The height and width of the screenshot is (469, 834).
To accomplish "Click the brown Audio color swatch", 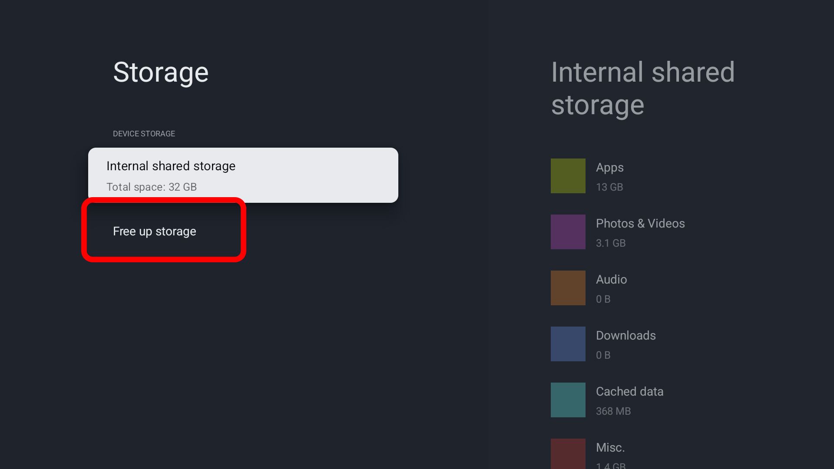I will (x=568, y=288).
